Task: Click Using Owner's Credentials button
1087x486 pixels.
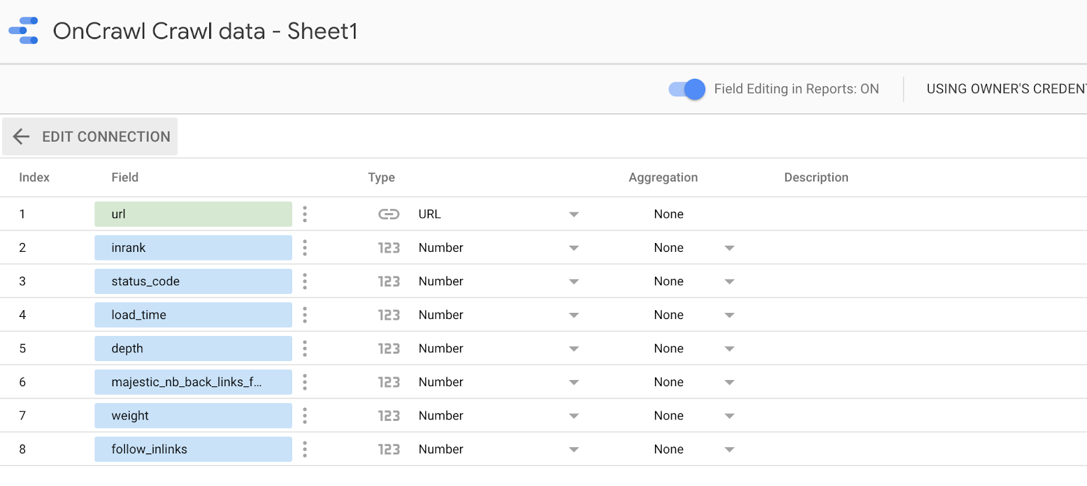Action: [x=1005, y=89]
